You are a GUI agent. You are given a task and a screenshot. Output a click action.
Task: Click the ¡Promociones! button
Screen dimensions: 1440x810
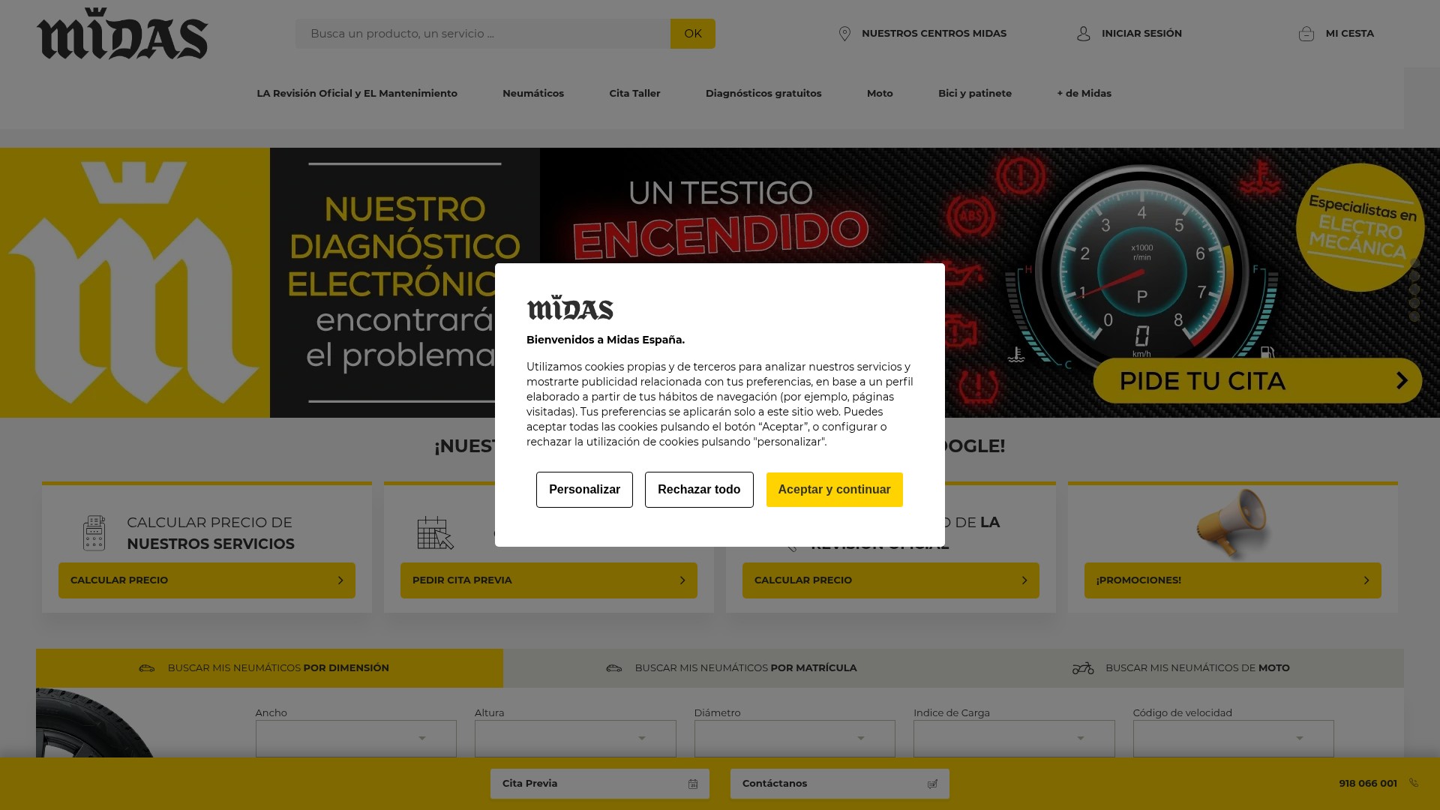[x=1233, y=580]
